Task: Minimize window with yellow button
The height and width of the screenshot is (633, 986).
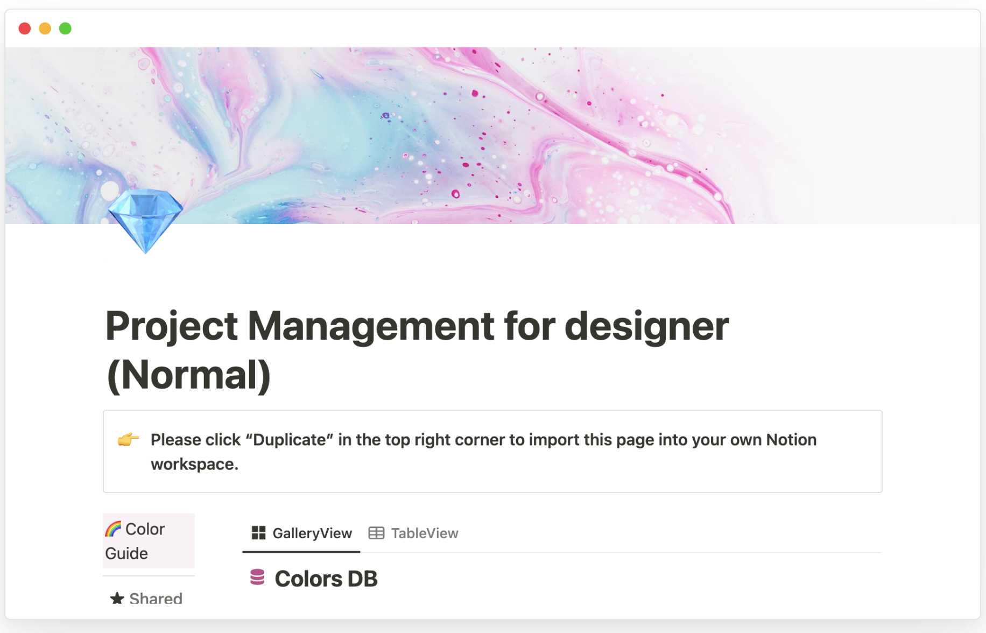Action: [45, 29]
